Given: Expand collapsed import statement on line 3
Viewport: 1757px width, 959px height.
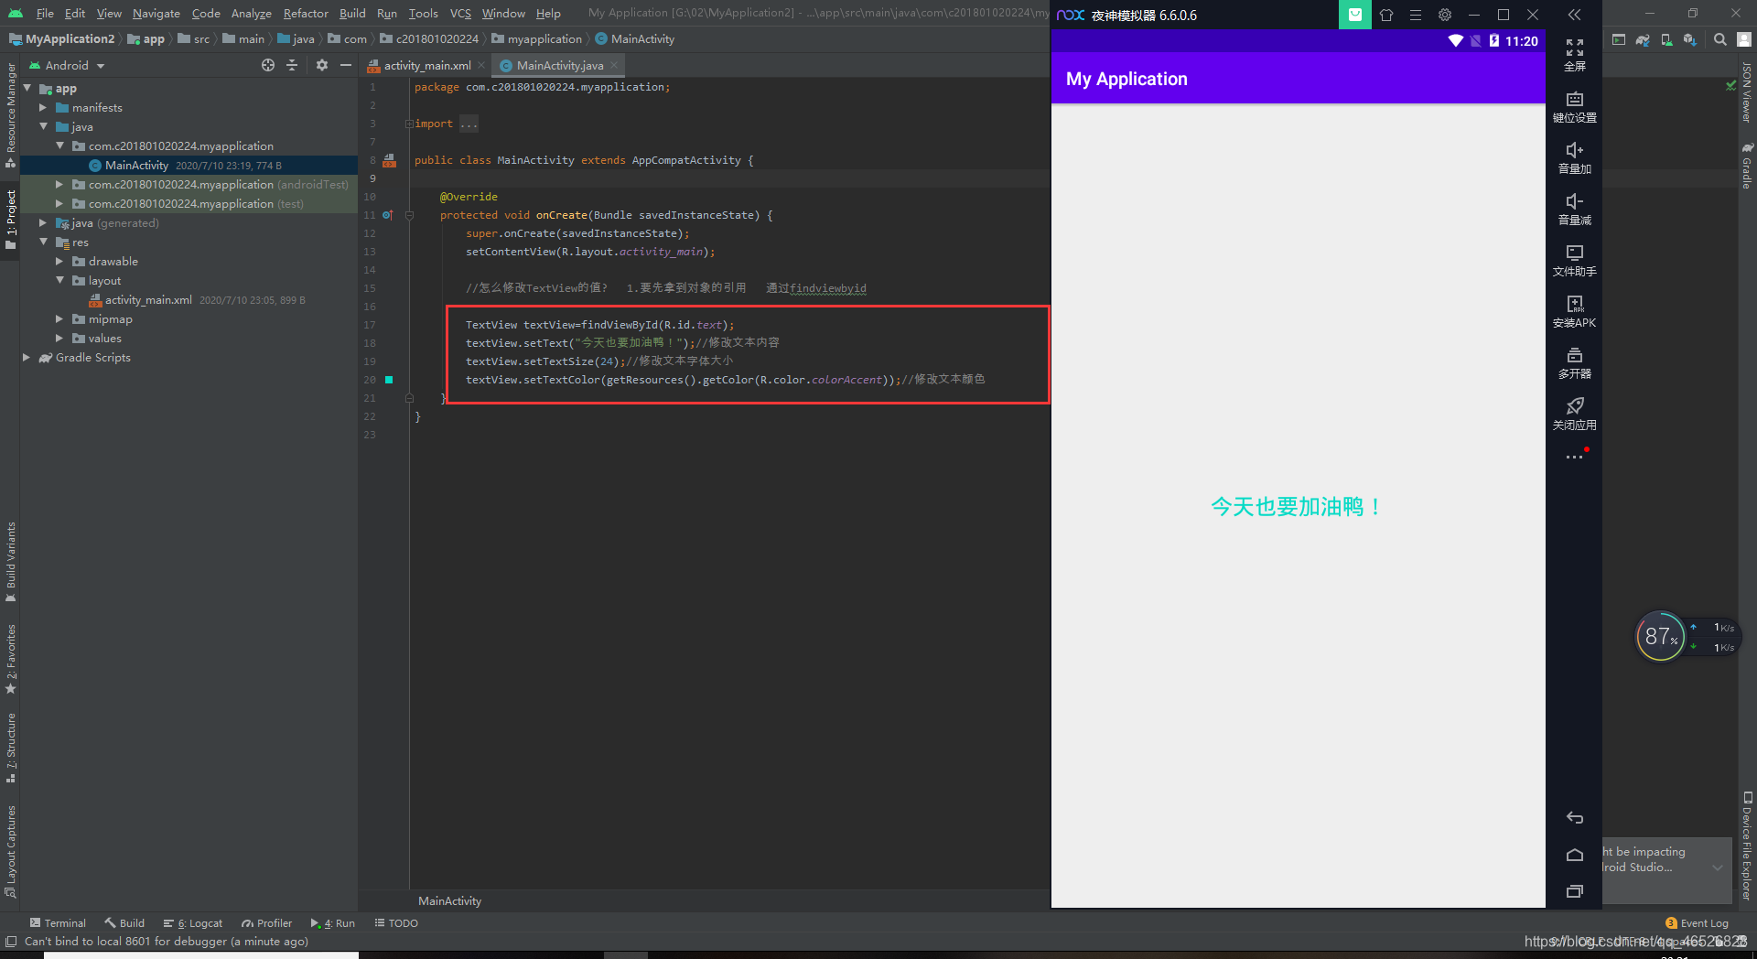Looking at the screenshot, I should 409,124.
